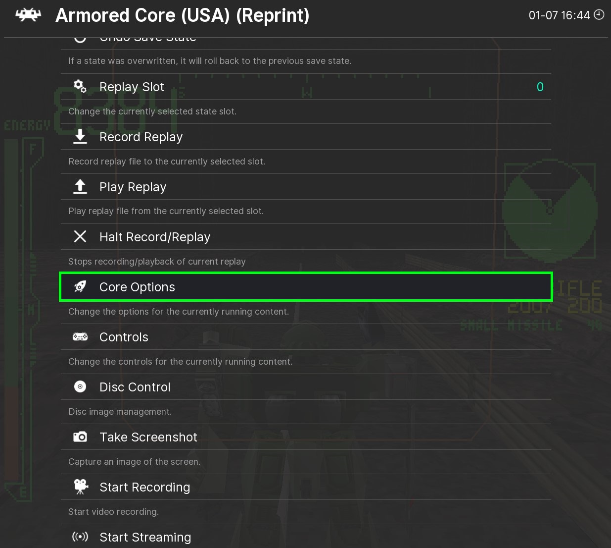
Task: Click the RetroArch invader logo icon
Action: point(28,15)
